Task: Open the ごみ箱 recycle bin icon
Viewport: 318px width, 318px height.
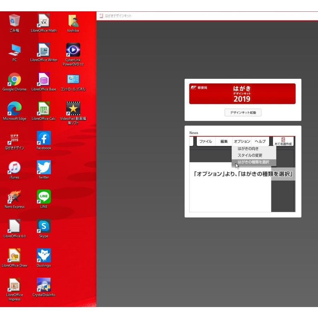Action: [14, 21]
